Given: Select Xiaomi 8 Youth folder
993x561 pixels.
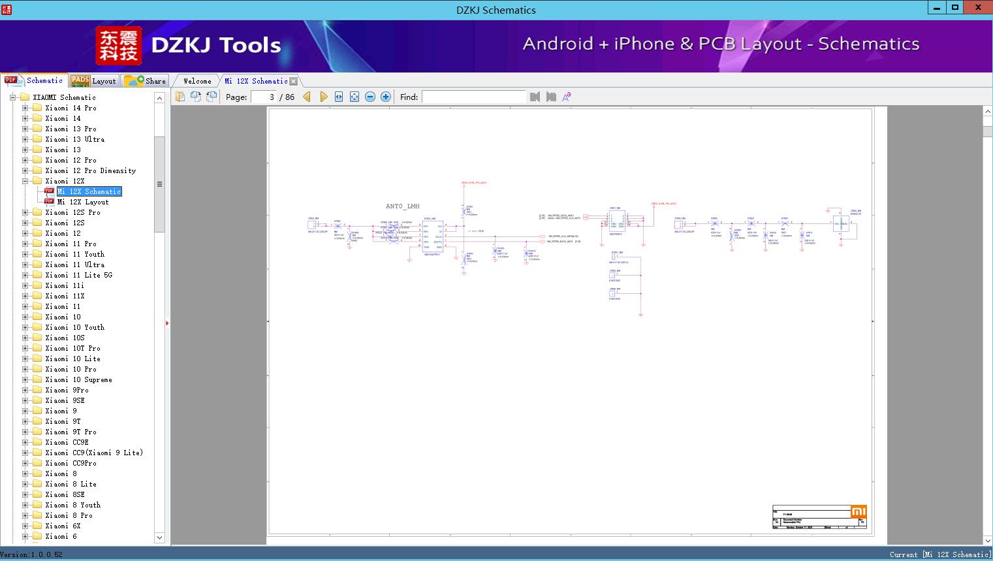Looking at the screenshot, I should [x=73, y=505].
